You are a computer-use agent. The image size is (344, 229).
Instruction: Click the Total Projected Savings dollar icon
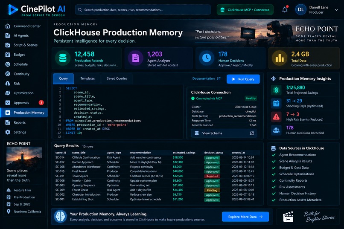pyautogui.click(x=276, y=90)
